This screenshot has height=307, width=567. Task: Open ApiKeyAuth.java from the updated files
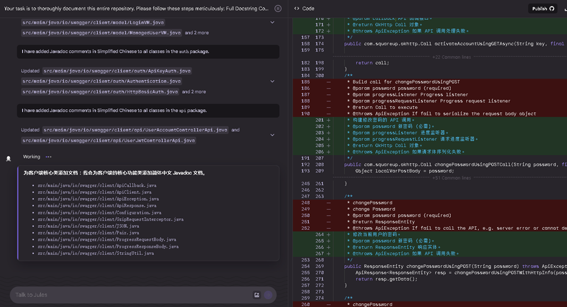pos(117,71)
